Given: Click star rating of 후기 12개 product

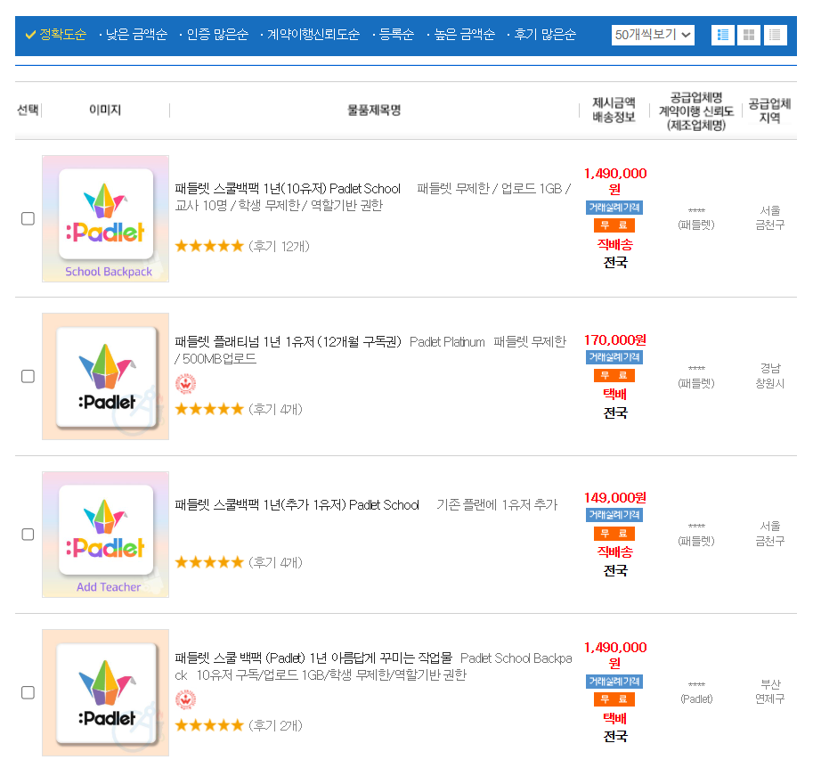Looking at the screenshot, I should pyautogui.click(x=209, y=246).
